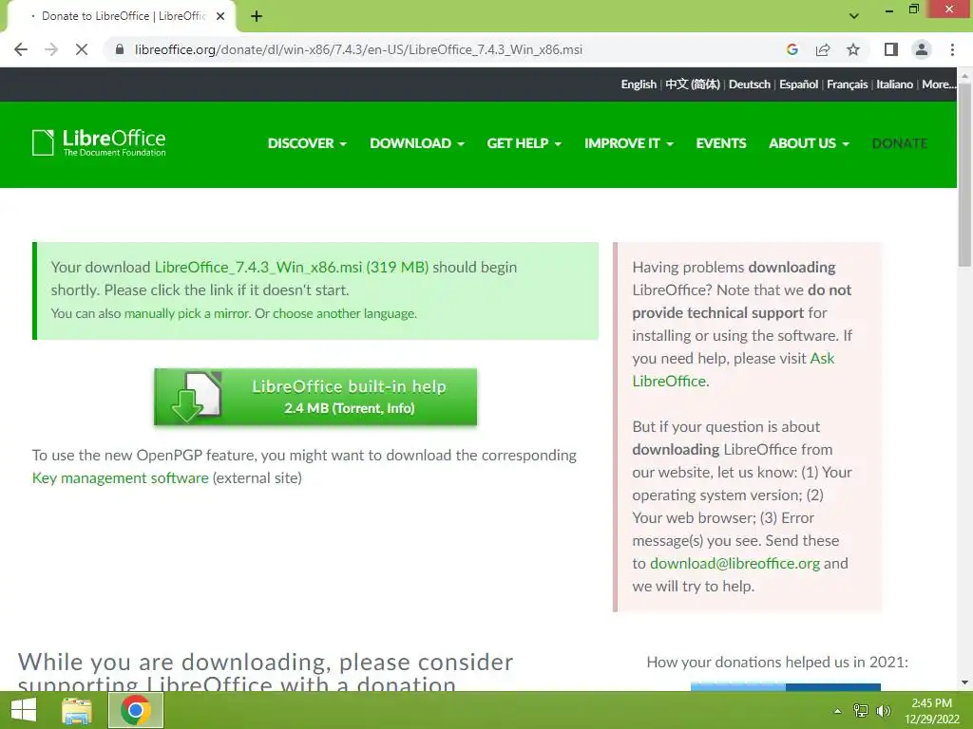Image resolution: width=973 pixels, height=729 pixels.
Task: Click the address bar URL field
Action: (358, 49)
